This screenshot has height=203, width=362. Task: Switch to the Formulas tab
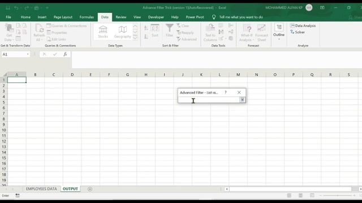(x=87, y=17)
